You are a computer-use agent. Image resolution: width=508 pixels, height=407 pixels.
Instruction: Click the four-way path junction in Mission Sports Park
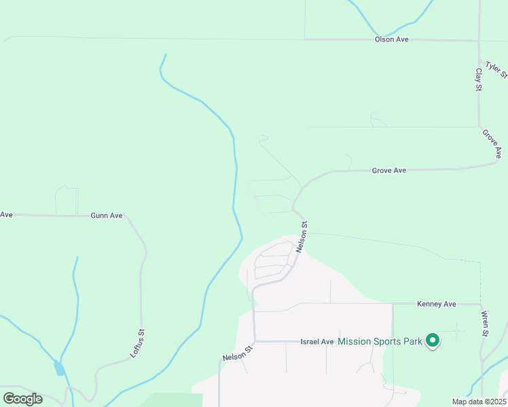(456, 331)
